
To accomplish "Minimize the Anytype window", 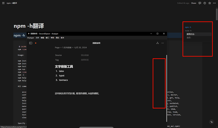I will (151, 33).
